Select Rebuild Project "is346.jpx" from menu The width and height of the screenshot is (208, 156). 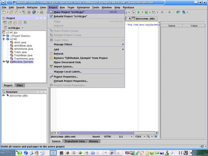click(x=70, y=16)
